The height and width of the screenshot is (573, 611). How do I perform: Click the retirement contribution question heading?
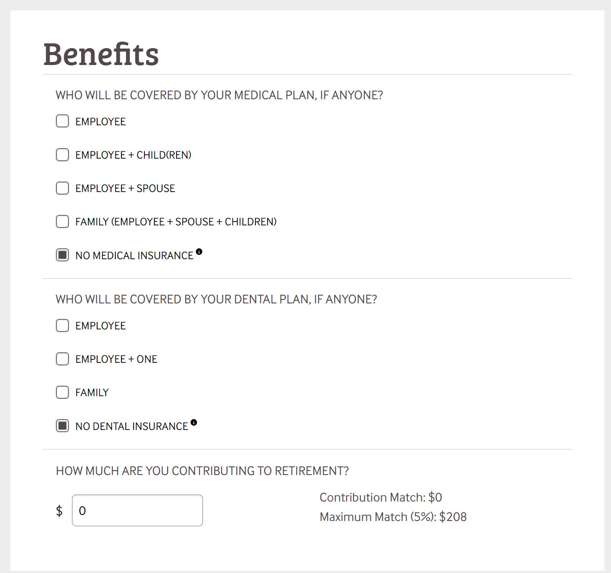(x=202, y=471)
